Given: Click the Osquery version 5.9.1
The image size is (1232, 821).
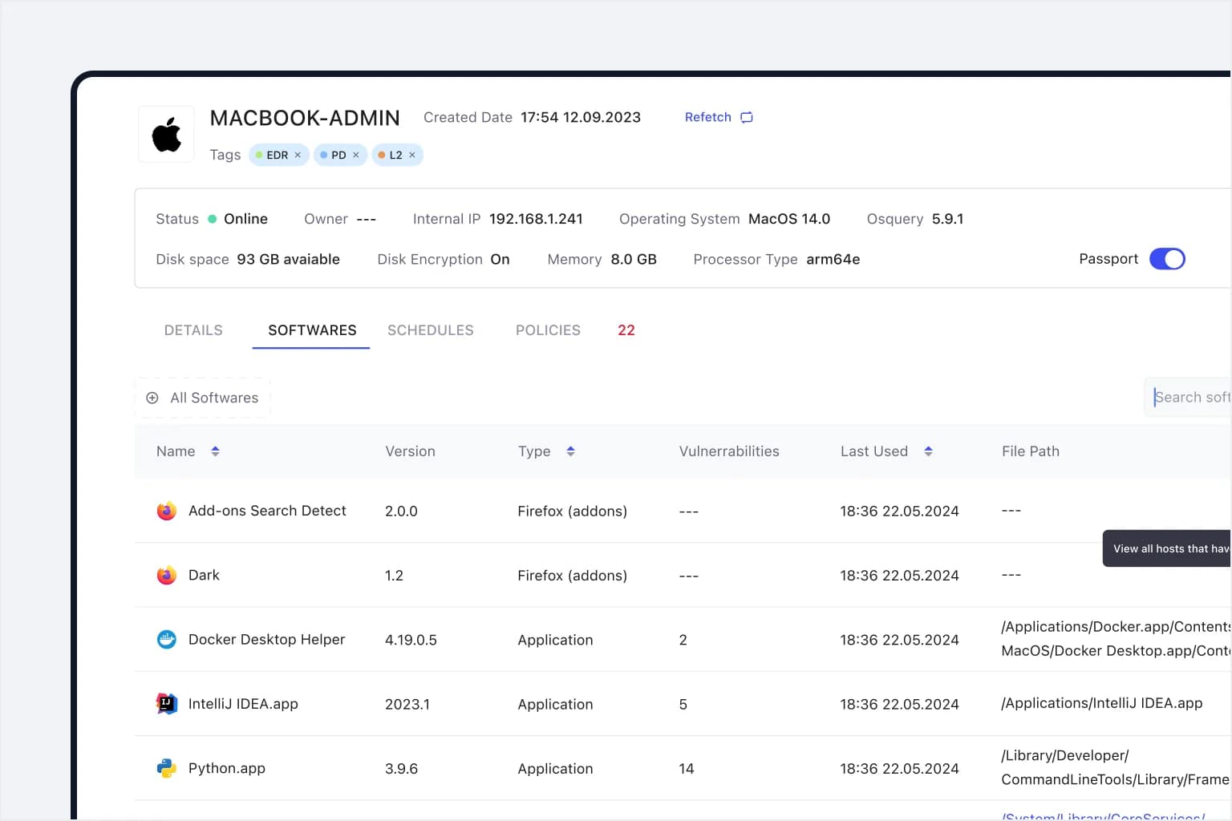Looking at the screenshot, I should (948, 219).
